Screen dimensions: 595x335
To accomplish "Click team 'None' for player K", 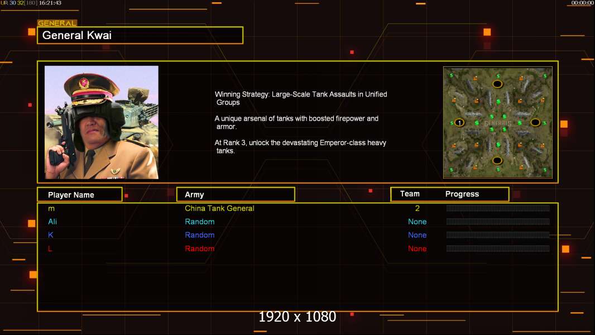I will 418,235.
